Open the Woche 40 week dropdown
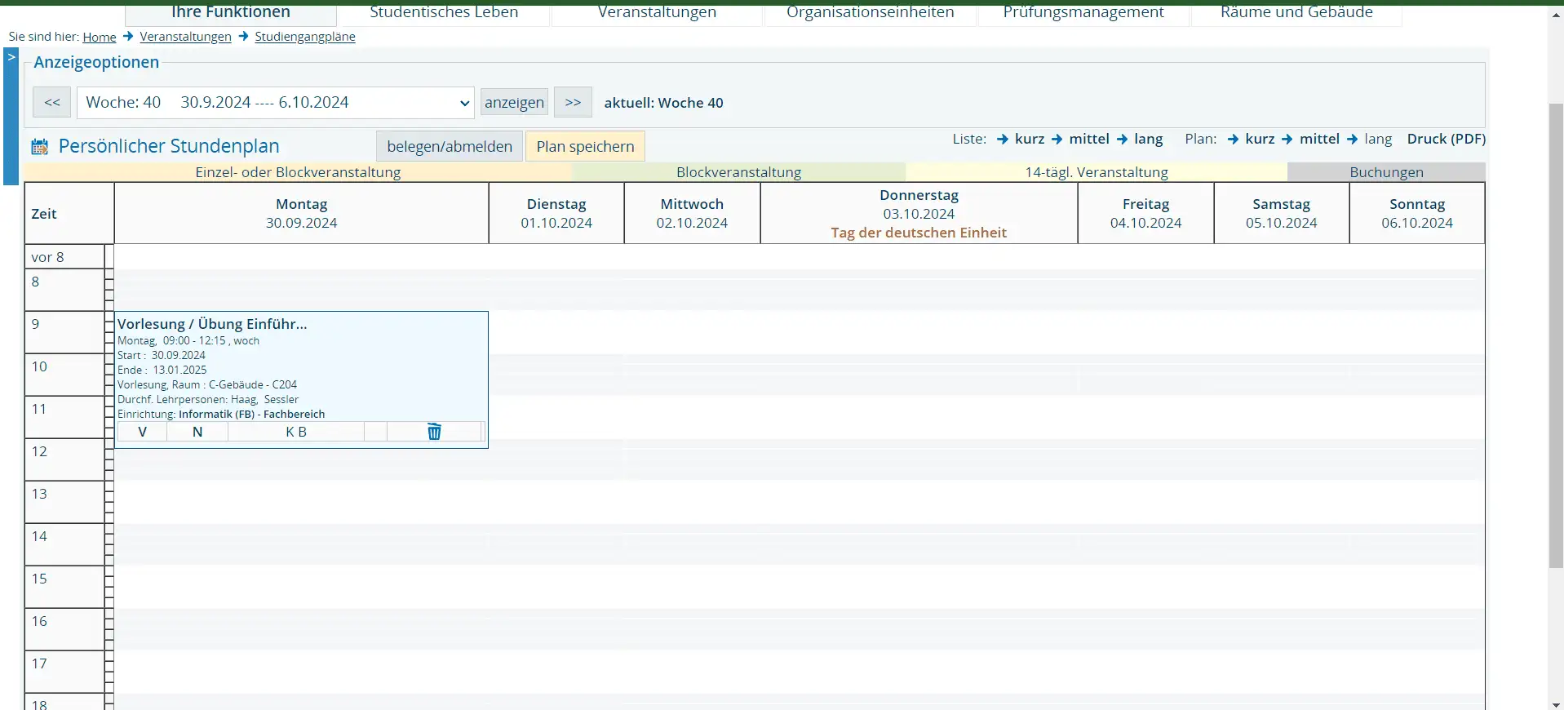The width and height of the screenshot is (1564, 710). tap(276, 103)
